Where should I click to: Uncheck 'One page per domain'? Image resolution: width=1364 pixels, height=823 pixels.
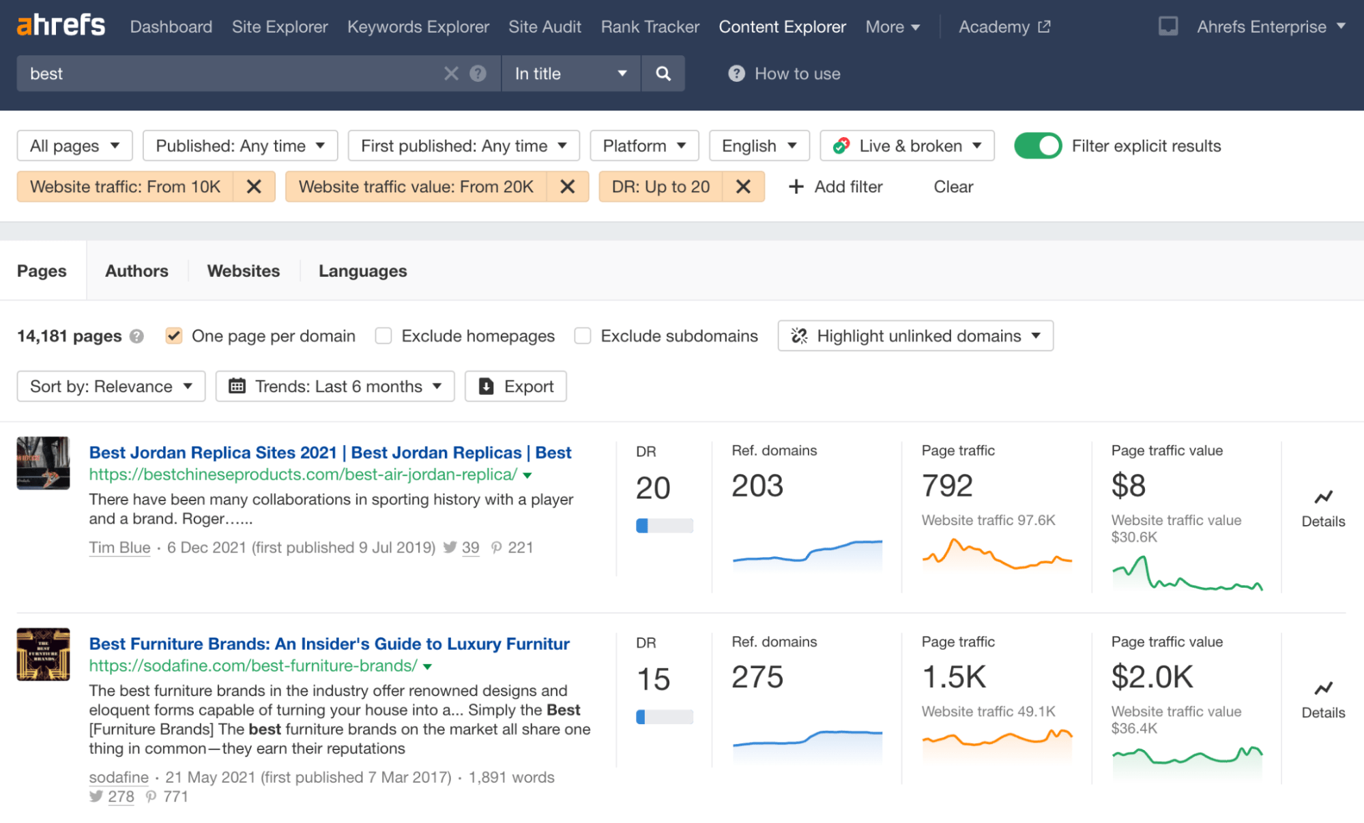coord(174,335)
